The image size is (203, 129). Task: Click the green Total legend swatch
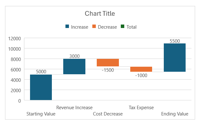(x=122, y=26)
